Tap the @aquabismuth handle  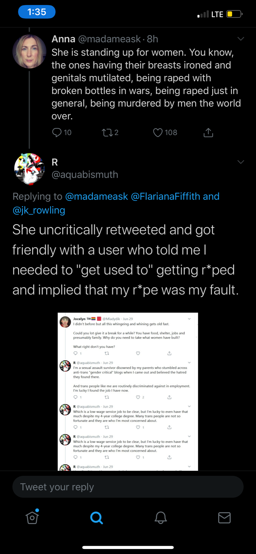[85, 174]
